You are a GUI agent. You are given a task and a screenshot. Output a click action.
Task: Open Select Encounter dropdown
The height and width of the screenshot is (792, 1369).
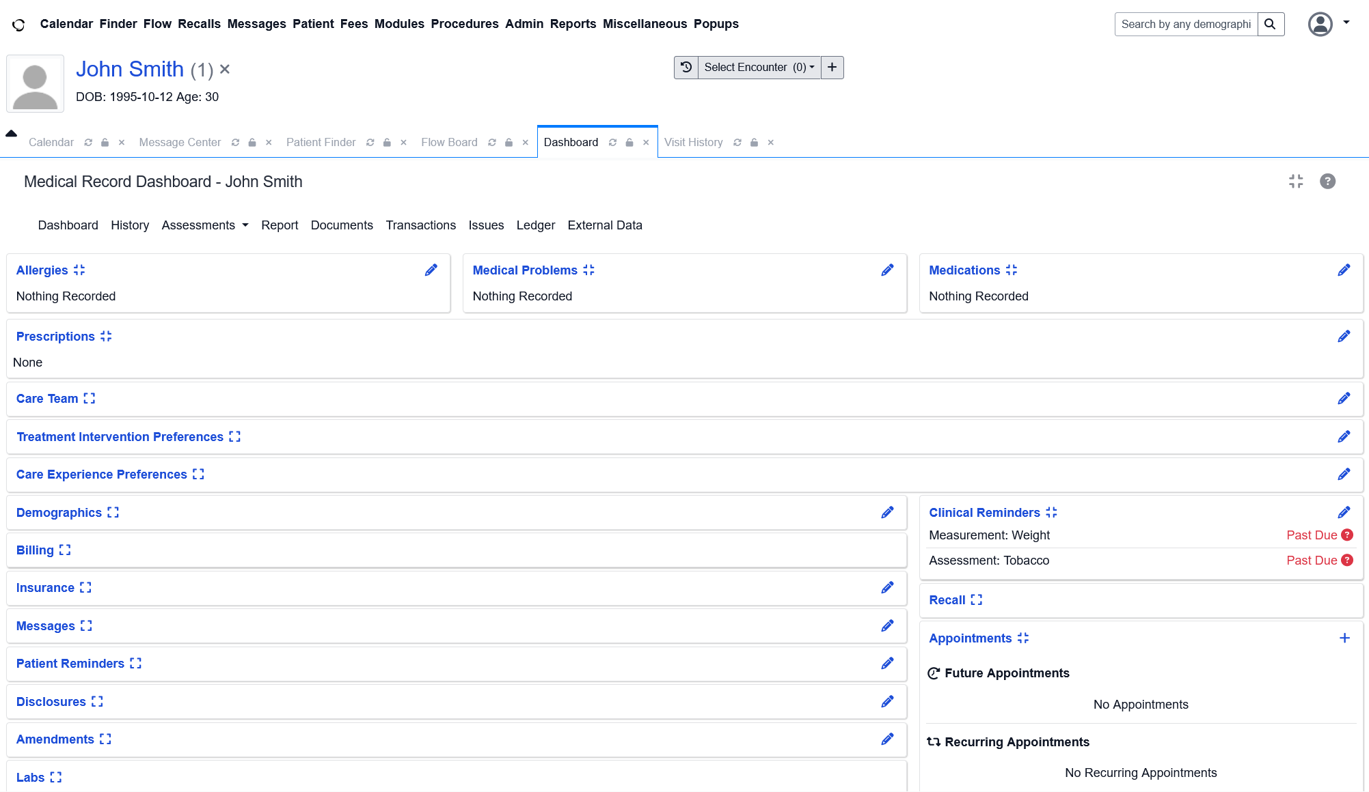(759, 68)
